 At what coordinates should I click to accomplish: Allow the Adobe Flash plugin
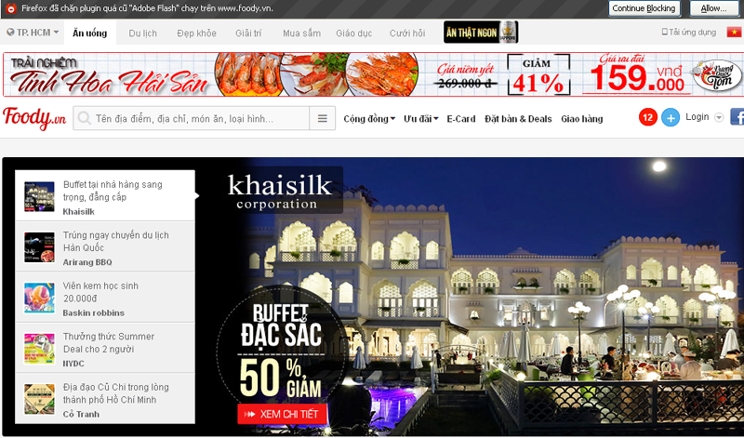713,8
